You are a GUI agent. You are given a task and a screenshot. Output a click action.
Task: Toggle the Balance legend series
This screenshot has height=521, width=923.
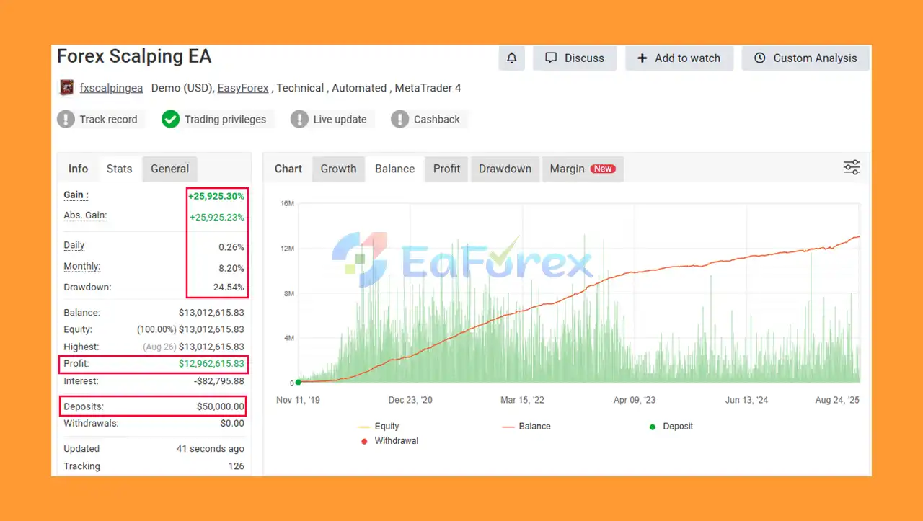pyautogui.click(x=526, y=427)
